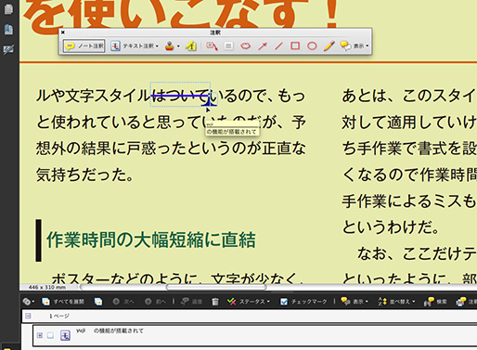The image size is (477, 350).
Task: Click the horizontal scrollbar thumb under the document
Action: pyautogui.click(x=216, y=287)
